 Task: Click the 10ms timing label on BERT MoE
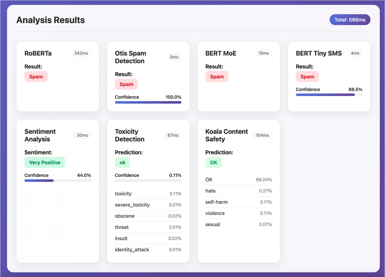(x=263, y=53)
